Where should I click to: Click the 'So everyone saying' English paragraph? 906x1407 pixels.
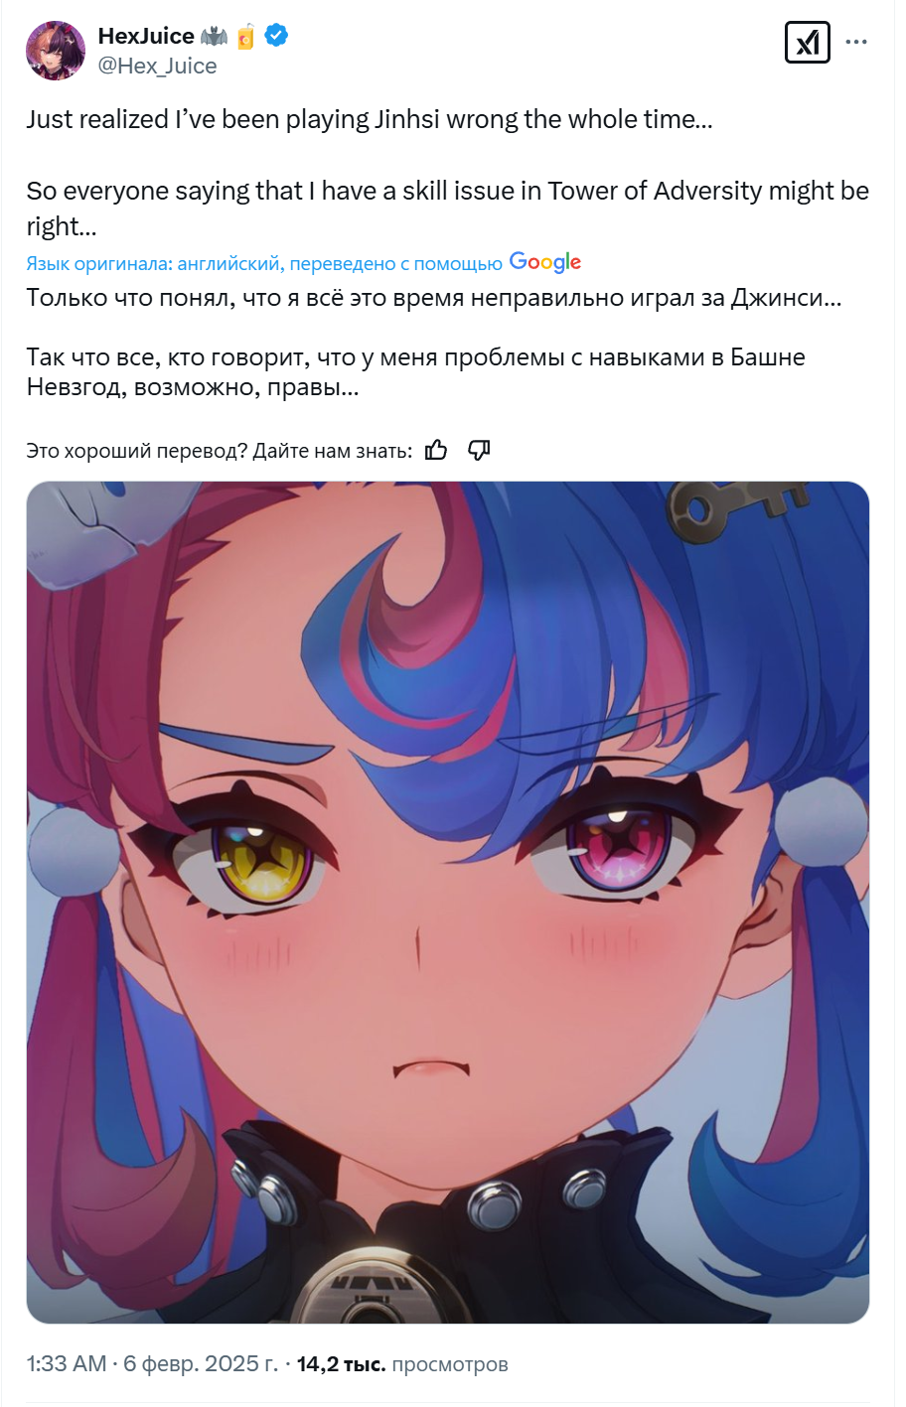tap(448, 209)
